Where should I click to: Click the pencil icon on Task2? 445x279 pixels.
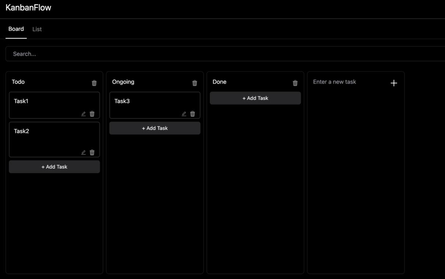tap(84, 152)
